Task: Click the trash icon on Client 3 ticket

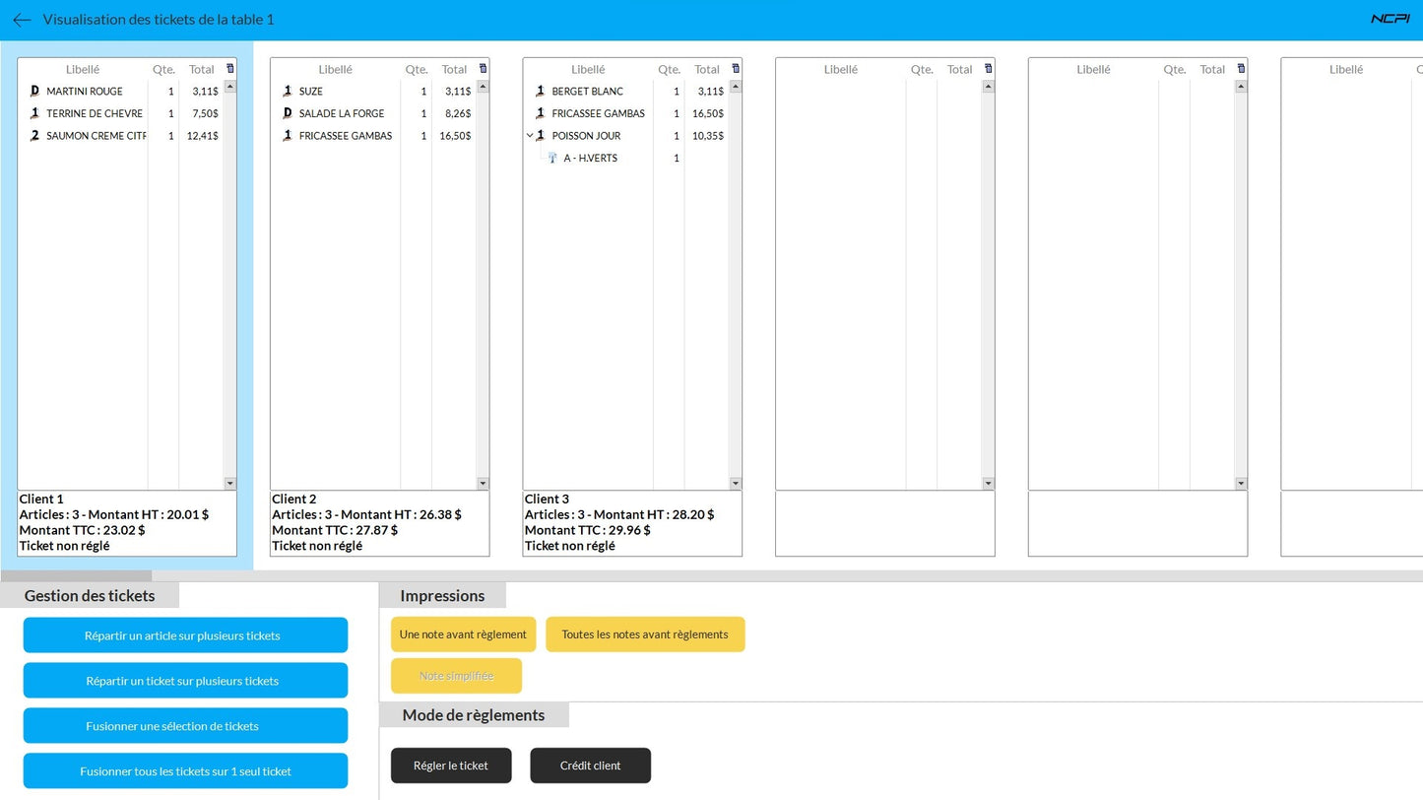Action: (736, 68)
